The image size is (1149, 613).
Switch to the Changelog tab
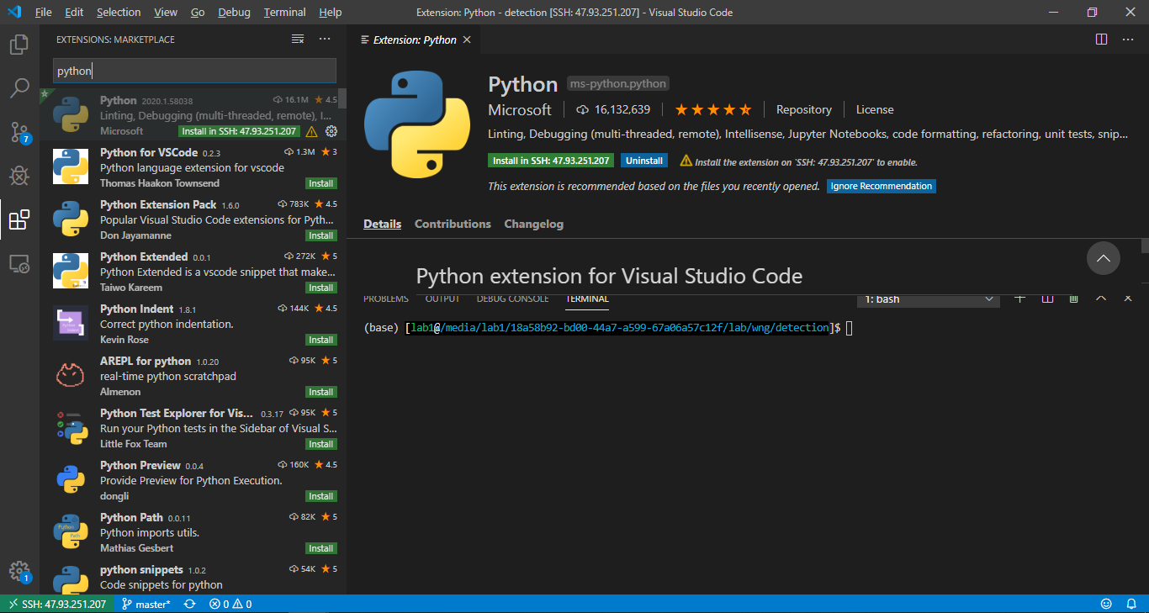pos(533,224)
